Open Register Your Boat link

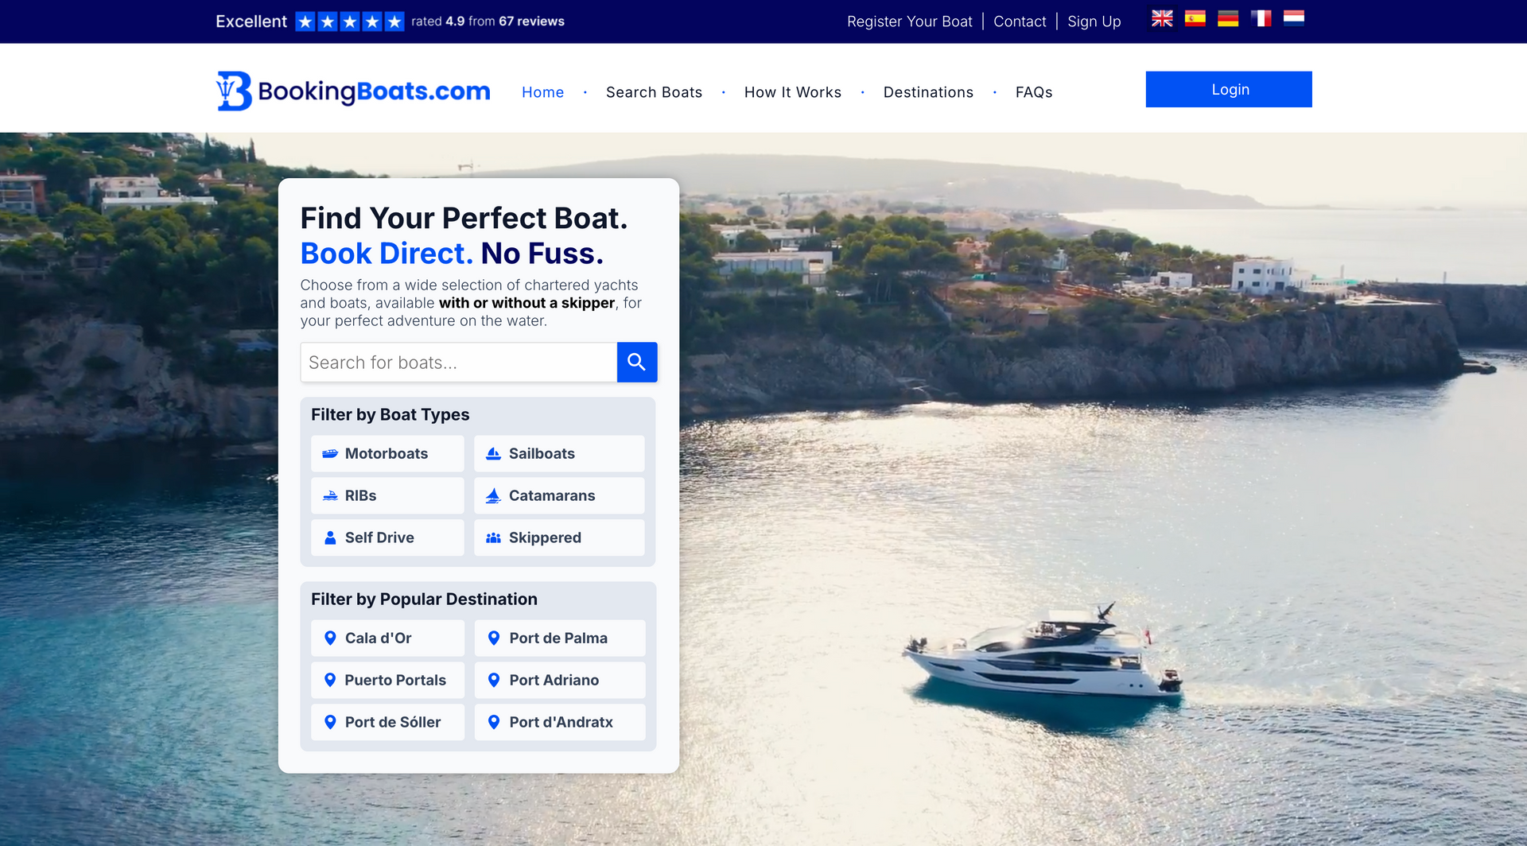909,21
